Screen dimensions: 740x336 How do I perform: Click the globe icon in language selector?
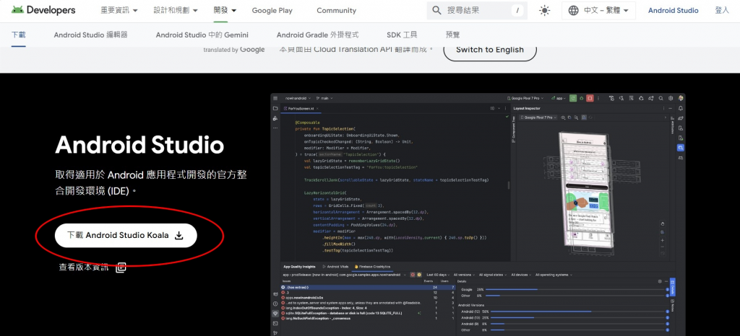tap(573, 10)
